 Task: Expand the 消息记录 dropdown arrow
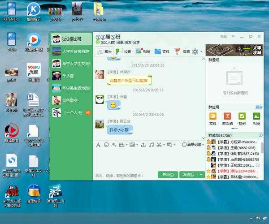coord(203,145)
